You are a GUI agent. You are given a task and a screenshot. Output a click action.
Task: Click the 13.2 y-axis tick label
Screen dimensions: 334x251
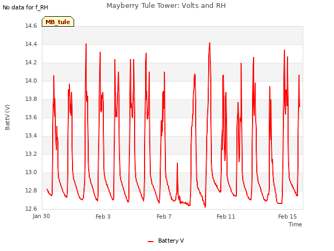click(x=31, y=154)
